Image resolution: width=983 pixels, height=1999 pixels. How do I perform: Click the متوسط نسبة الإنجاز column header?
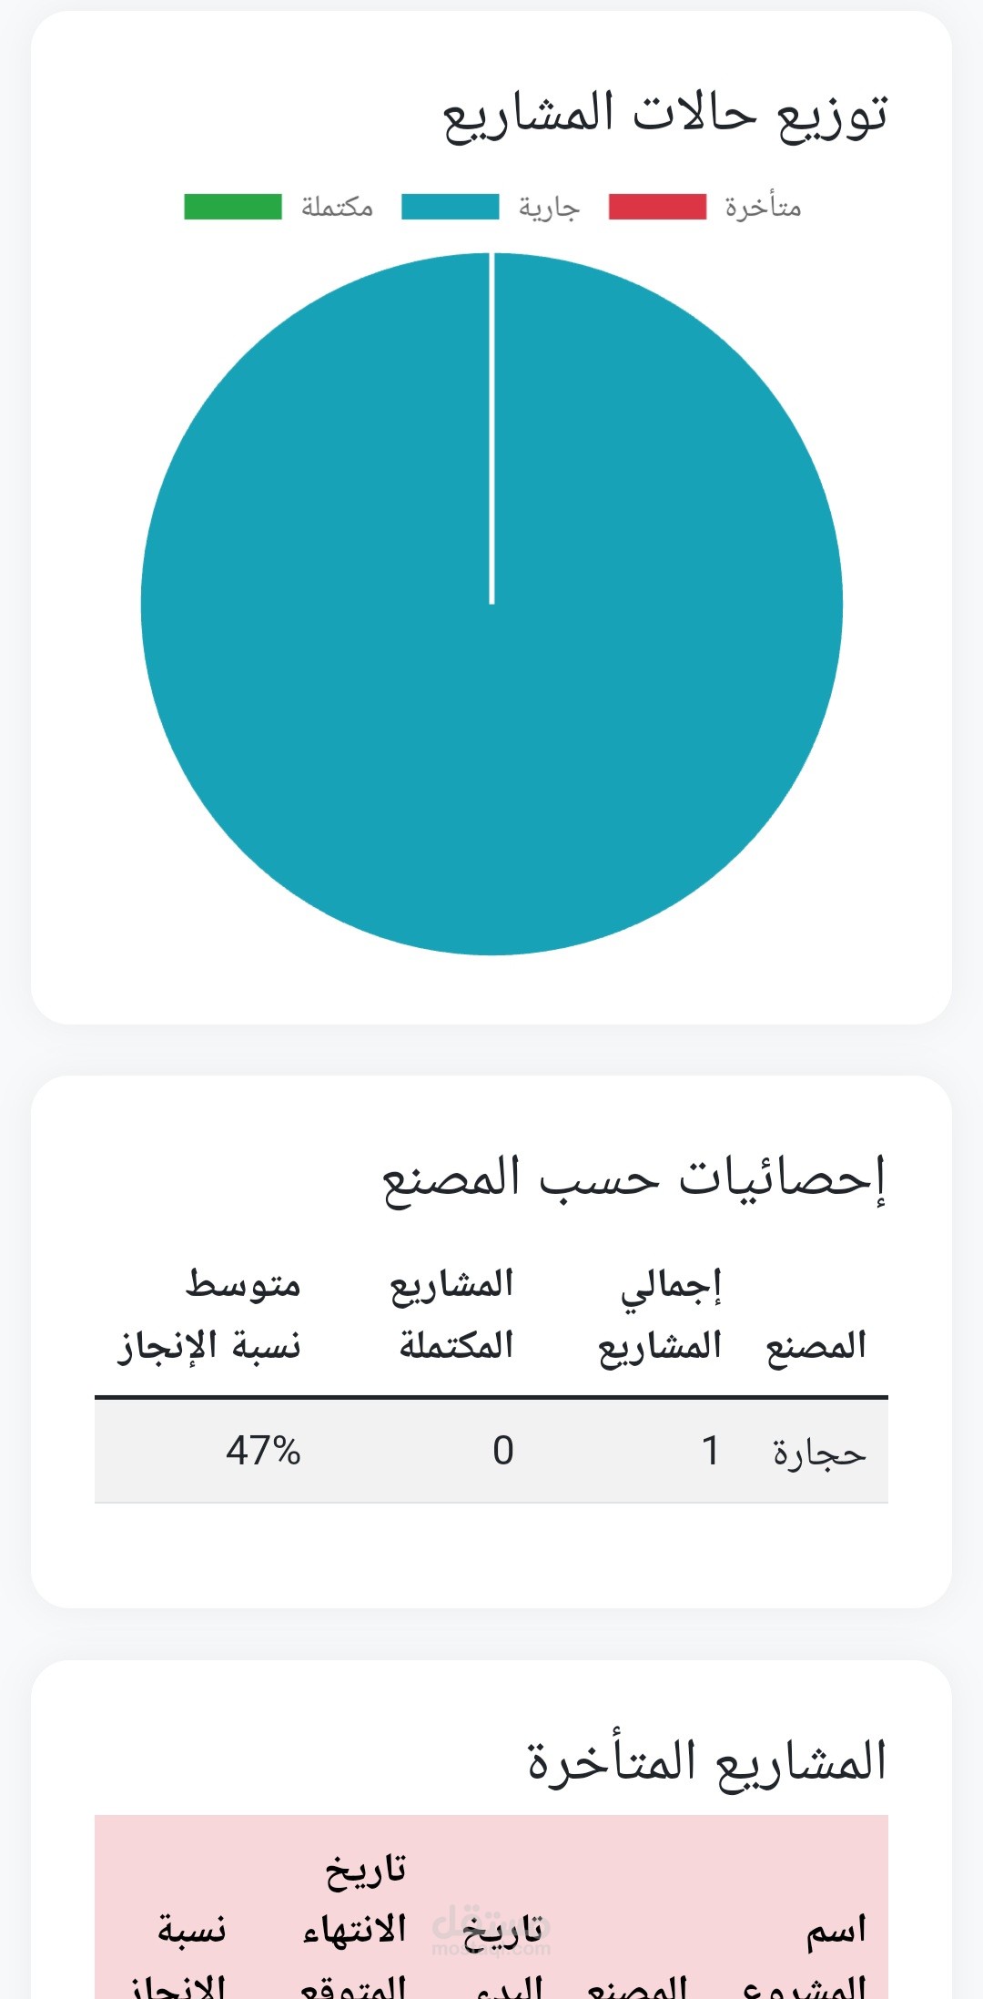[211, 1314]
